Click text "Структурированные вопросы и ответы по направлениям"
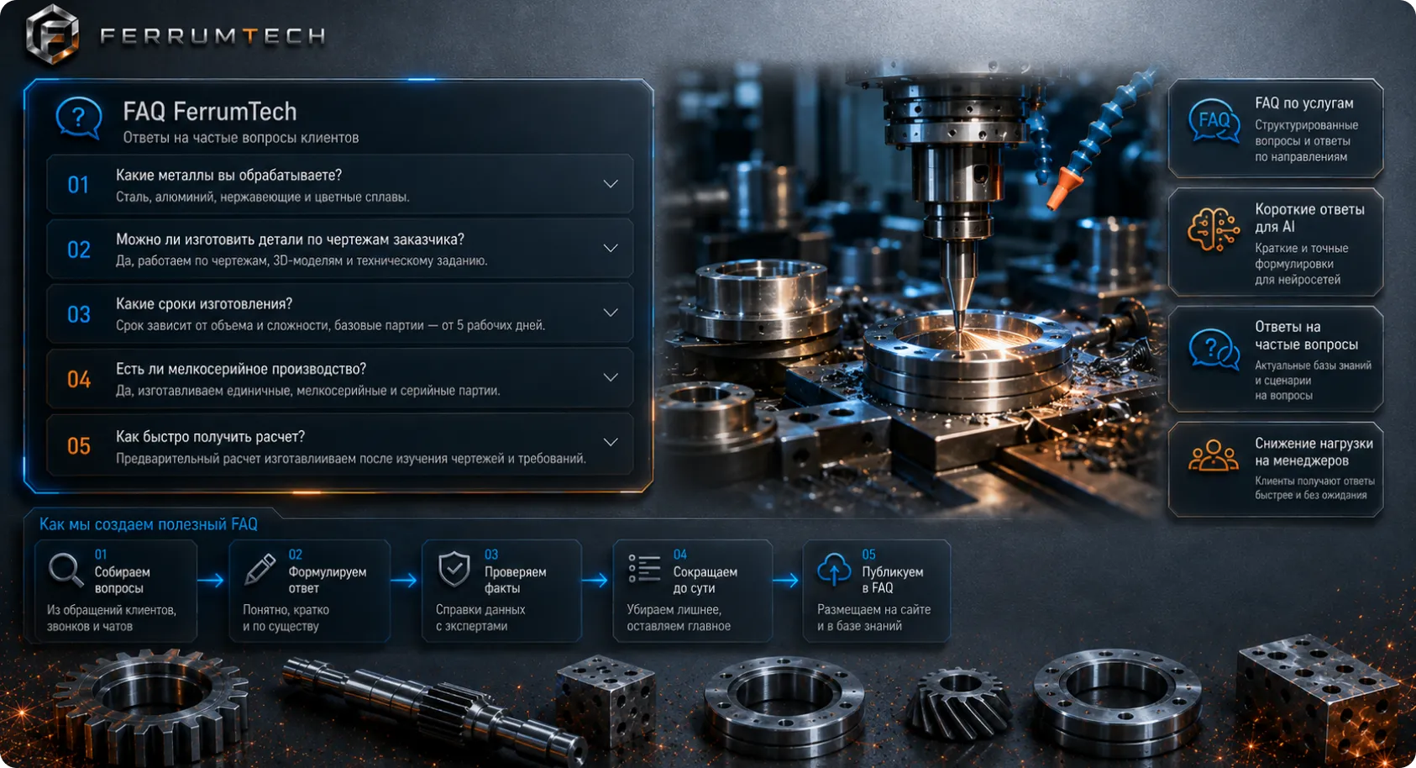Screen dimensions: 1416x768 pos(1306,141)
